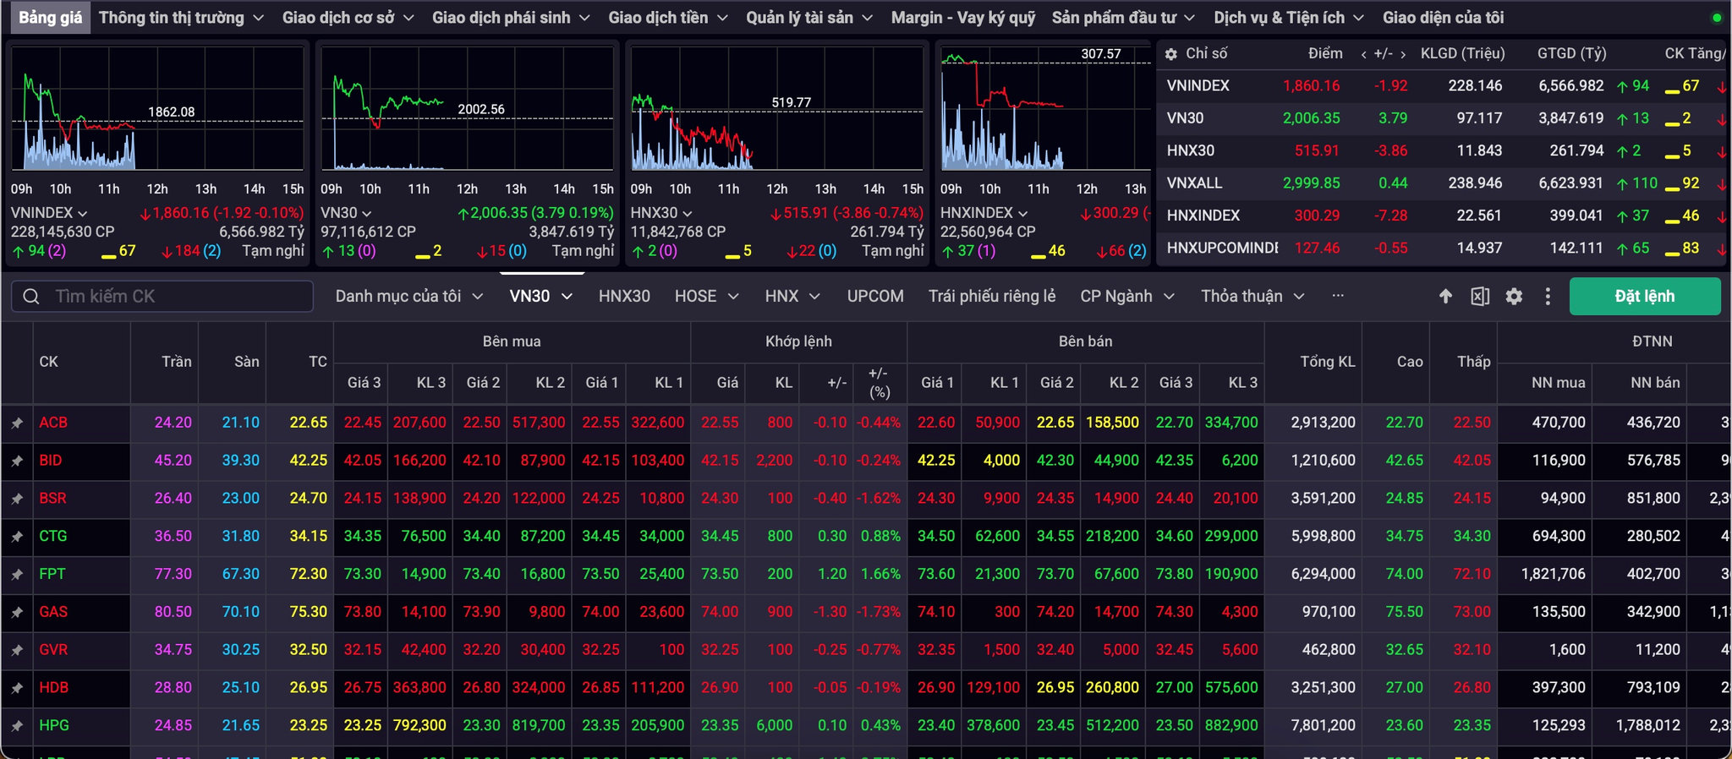Image resolution: width=1732 pixels, height=759 pixels.
Task: Open Margin - Vay ký quỹ link
Action: point(963,18)
